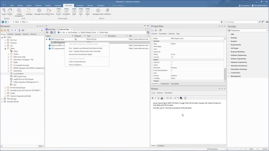Open System Integration in the ribbon

coord(19,12)
